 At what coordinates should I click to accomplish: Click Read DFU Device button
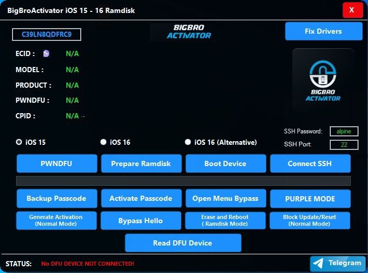[x=183, y=243]
